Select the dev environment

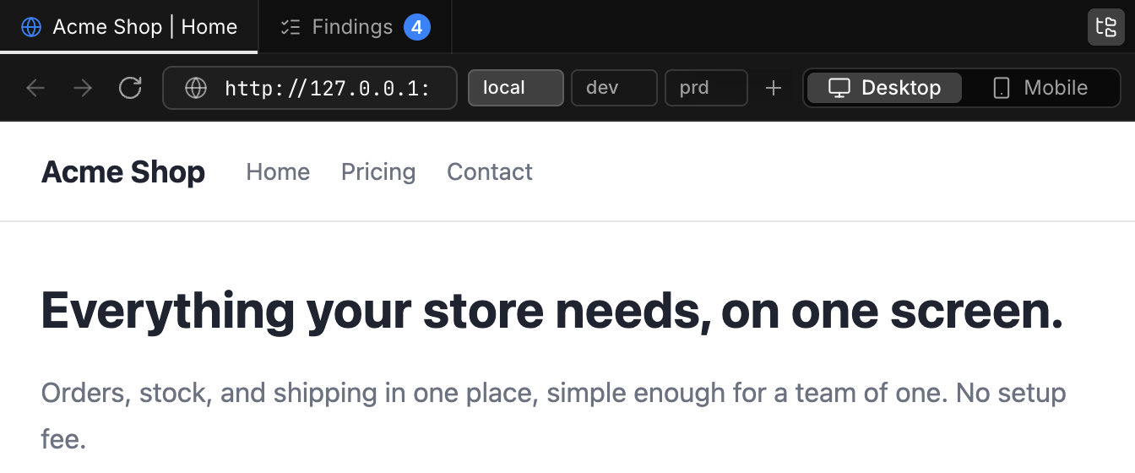coord(614,88)
